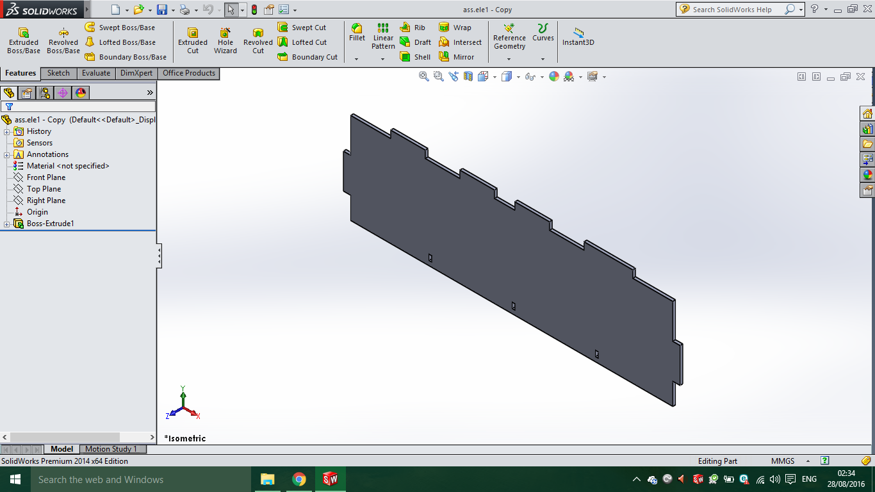Choose the Swept Boss/Base tool

coord(120,28)
